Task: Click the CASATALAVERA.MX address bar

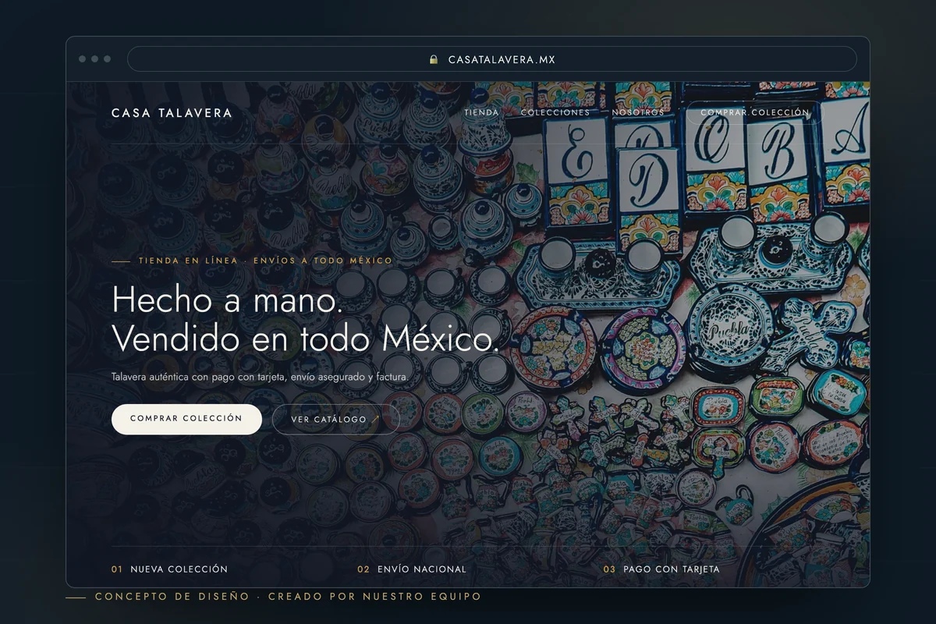Action: [x=491, y=59]
